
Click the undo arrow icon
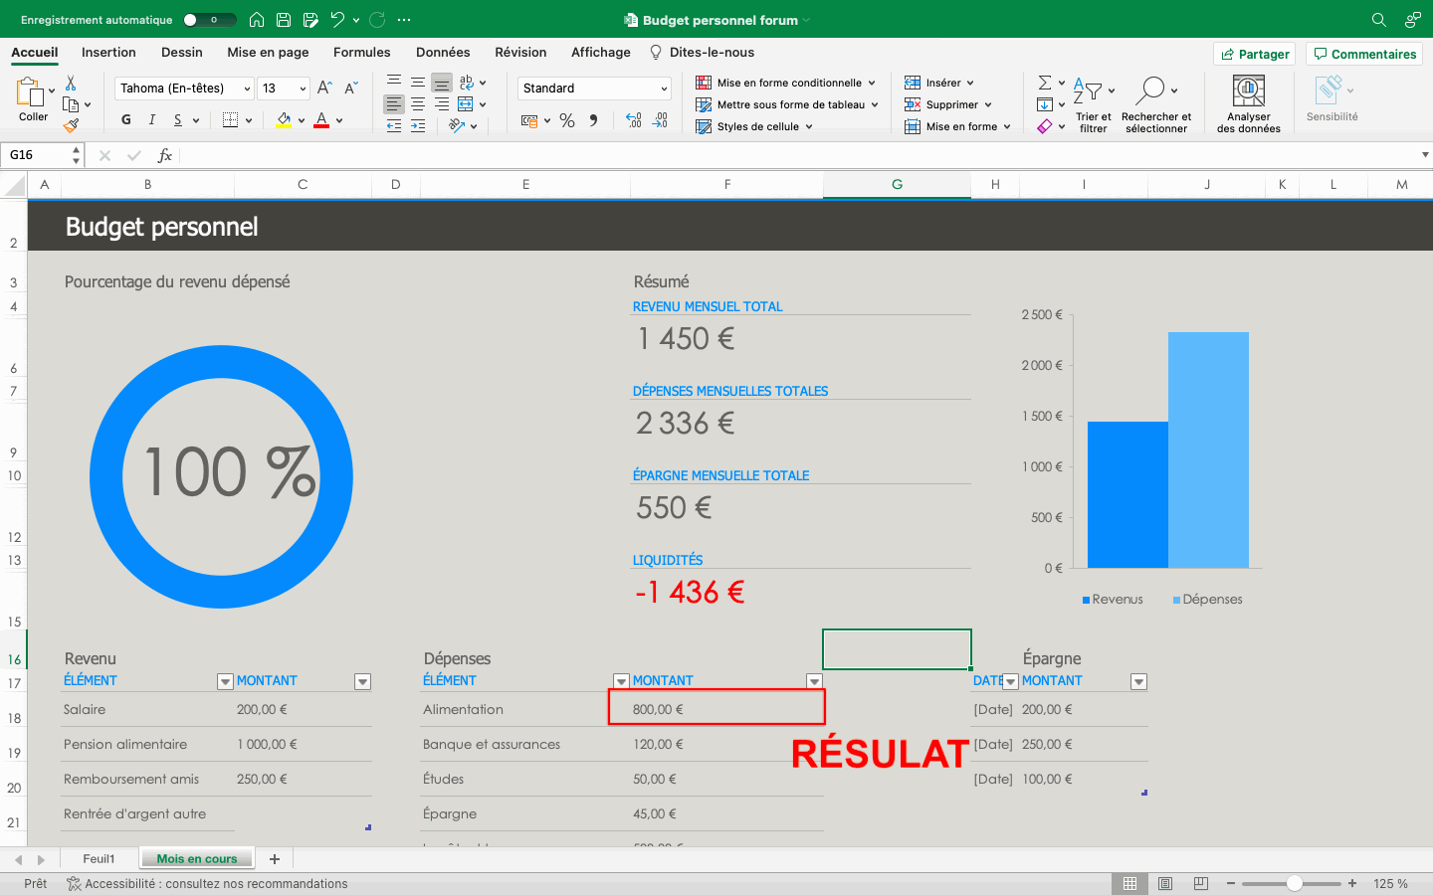(x=337, y=20)
